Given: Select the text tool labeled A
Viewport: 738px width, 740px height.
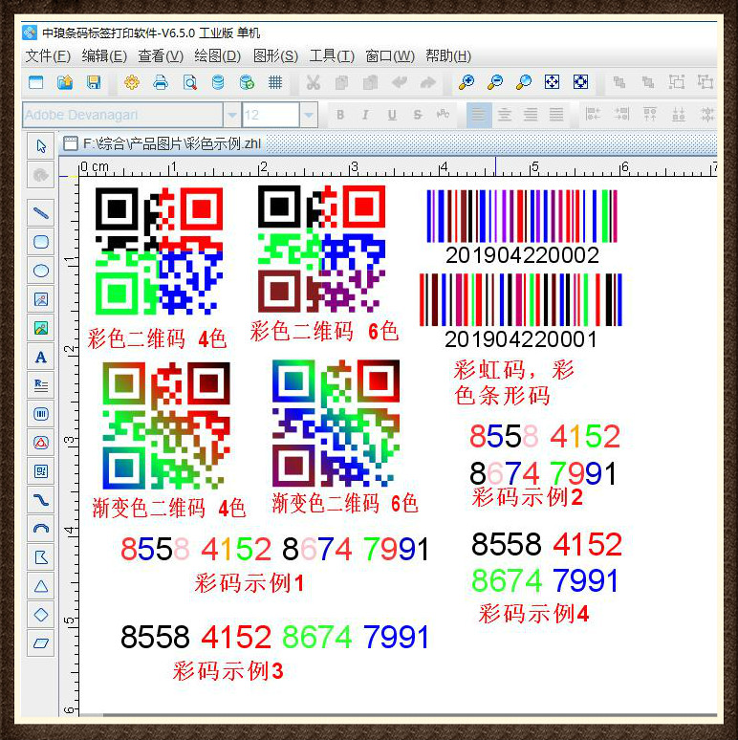Looking at the screenshot, I should pyautogui.click(x=41, y=357).
